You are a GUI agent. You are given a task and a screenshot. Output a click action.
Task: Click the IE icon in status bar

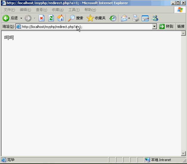[4, 160]
